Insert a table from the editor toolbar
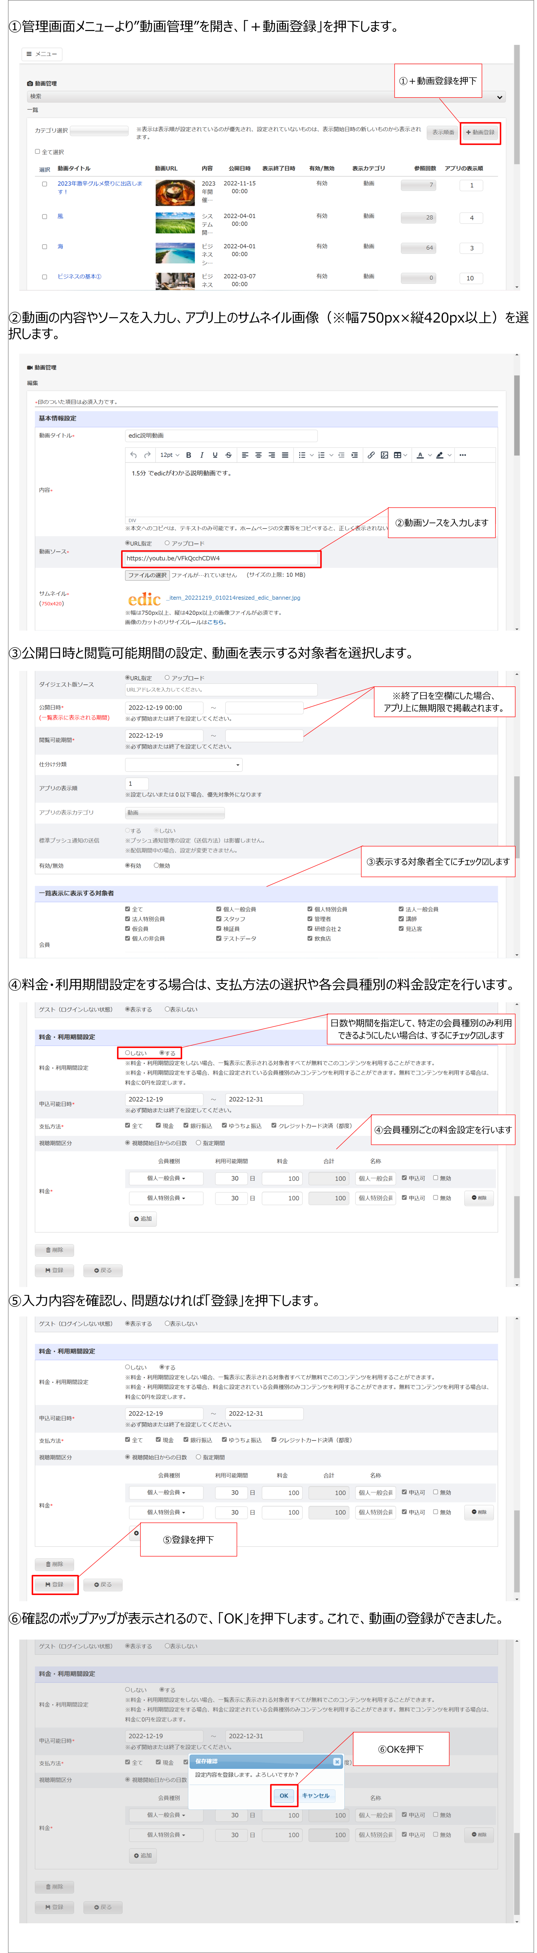 pyautogui.click(x=397, y=455)
